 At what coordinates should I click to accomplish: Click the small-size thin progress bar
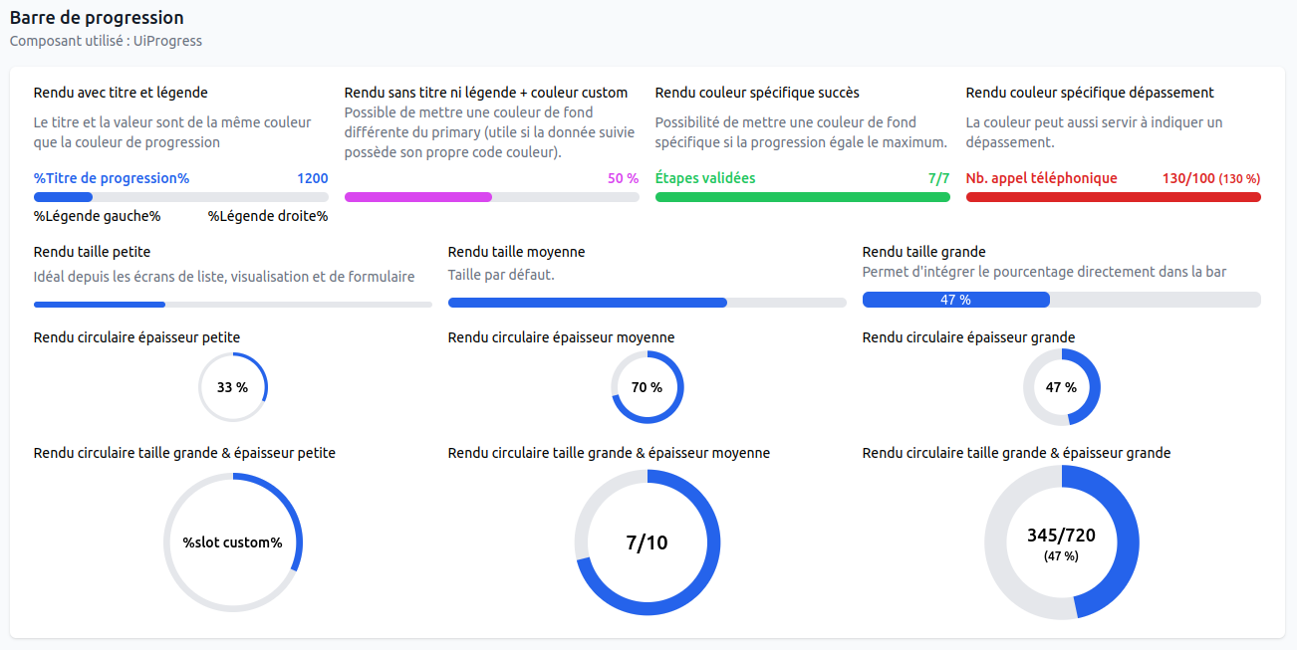(x=232, y=304)
